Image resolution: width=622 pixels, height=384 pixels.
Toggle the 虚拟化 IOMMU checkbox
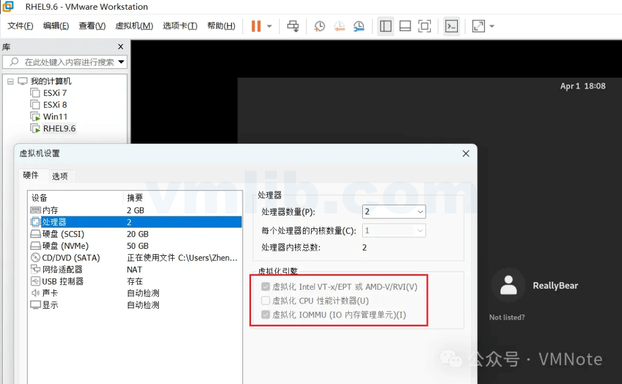[x=266, y=315]
